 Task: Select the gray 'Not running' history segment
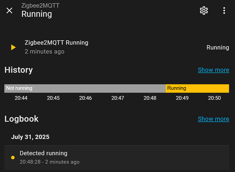tap(85, 88)
